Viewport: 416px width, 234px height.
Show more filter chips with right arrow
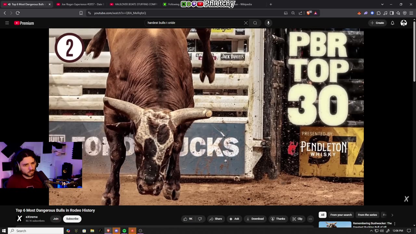392,215
